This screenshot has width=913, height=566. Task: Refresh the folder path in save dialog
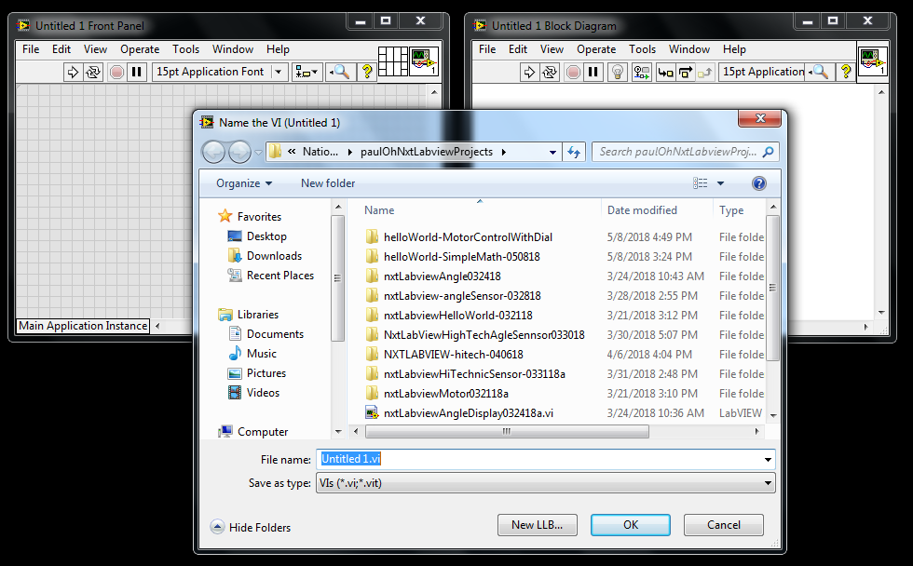click(x=574, y=153)
